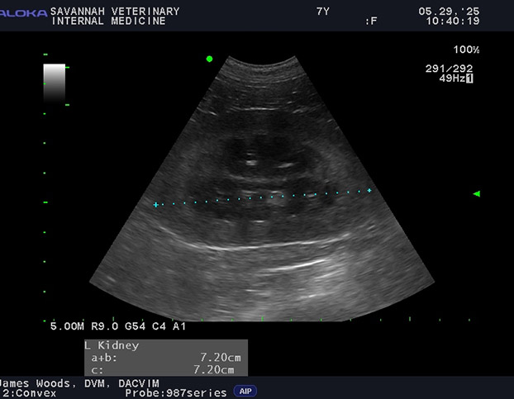Click the patient age 7Y
The image size is (514, 399).
[x=323, y=12]
